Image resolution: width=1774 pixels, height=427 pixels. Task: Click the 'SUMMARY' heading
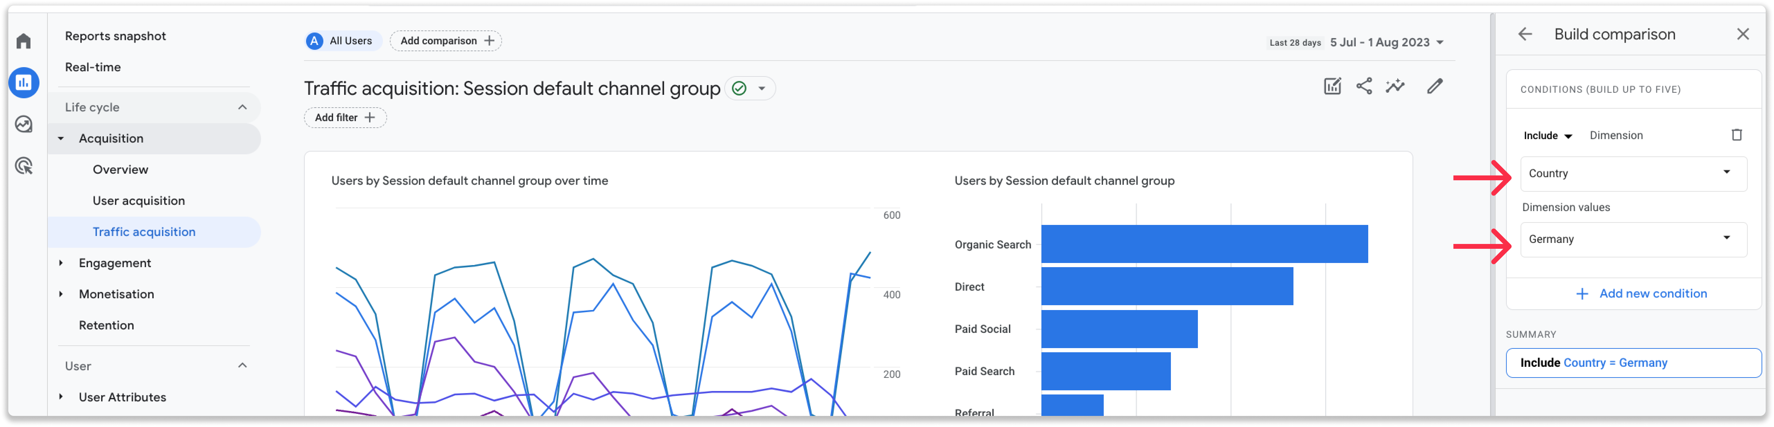click(x=1530, y=335)
